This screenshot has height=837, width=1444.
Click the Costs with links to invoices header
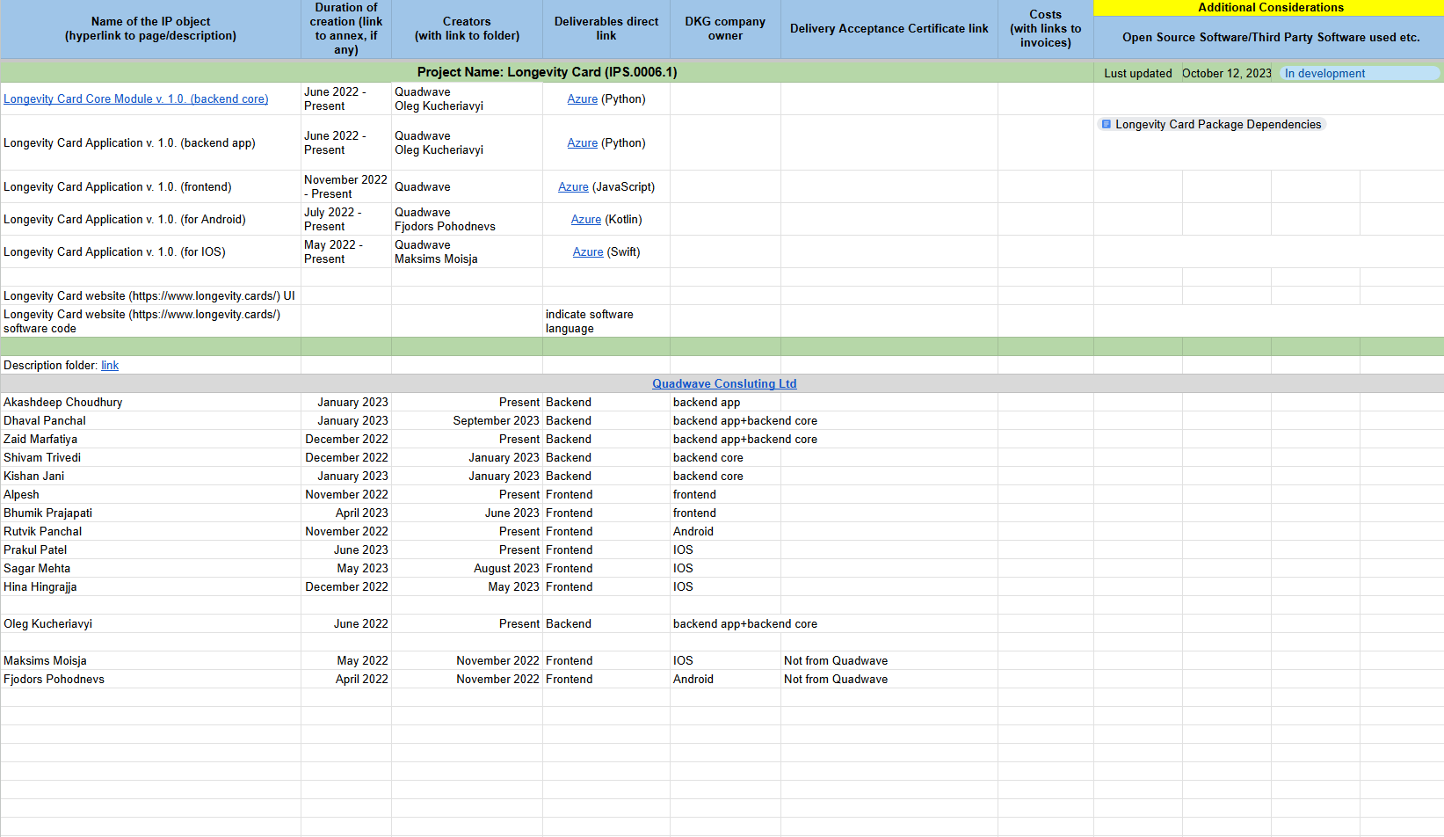coord(1045,29)
